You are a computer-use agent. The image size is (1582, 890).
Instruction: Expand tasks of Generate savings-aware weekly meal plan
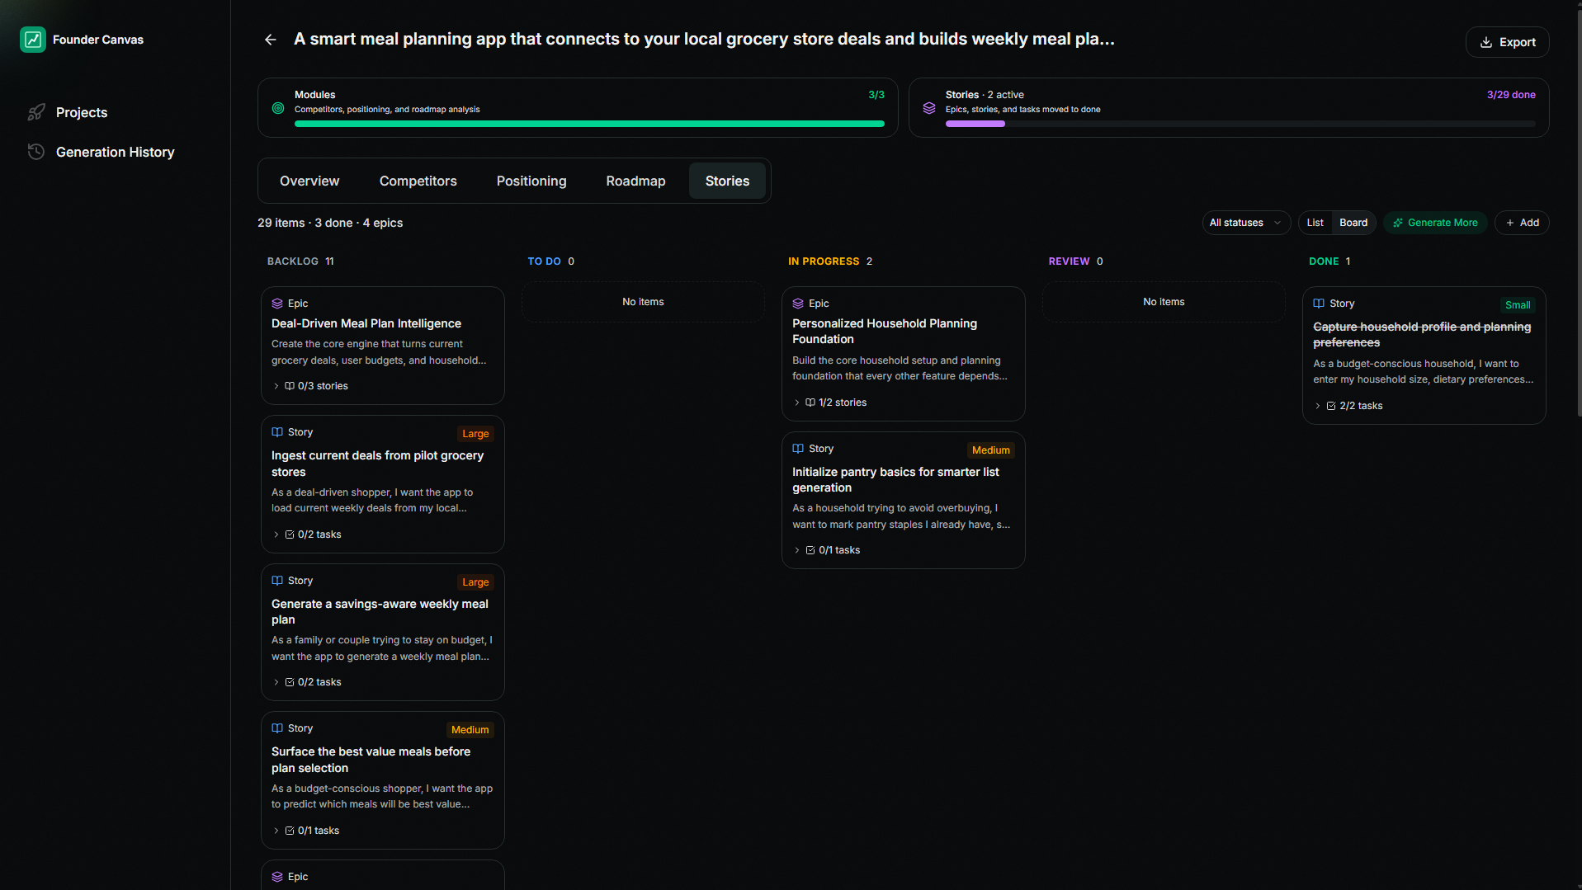coord(276,682)
